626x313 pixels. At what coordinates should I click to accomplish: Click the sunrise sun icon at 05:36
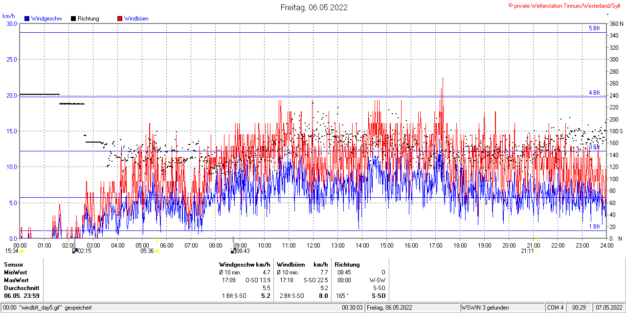[x=157, y=251]
